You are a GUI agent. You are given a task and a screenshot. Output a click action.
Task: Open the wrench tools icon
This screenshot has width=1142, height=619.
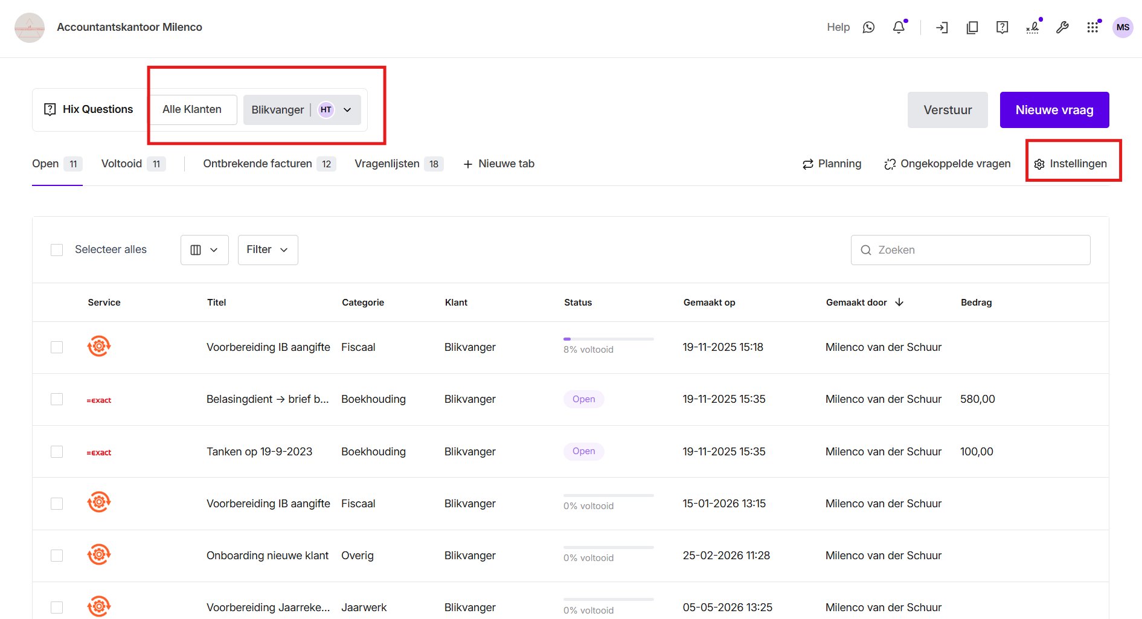click(1062, 27)
